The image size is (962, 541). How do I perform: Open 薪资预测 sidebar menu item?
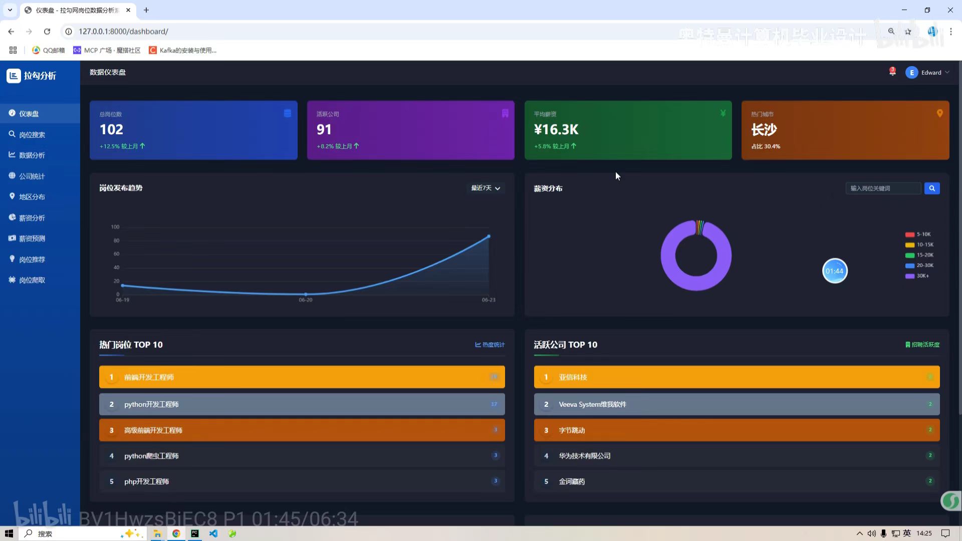pyautogui.click(x=32, y=238)
